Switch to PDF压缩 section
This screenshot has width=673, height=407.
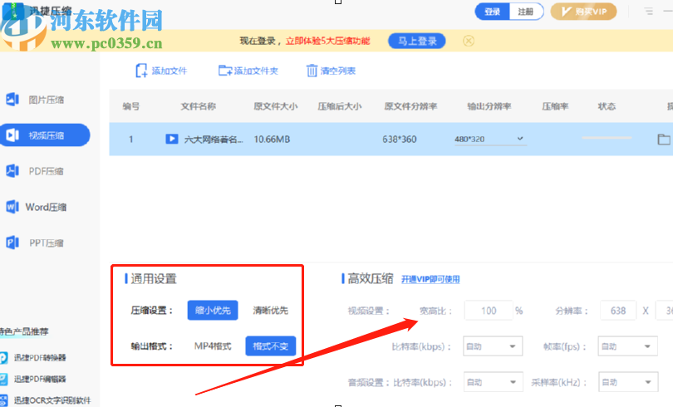(x=46, y=172)
